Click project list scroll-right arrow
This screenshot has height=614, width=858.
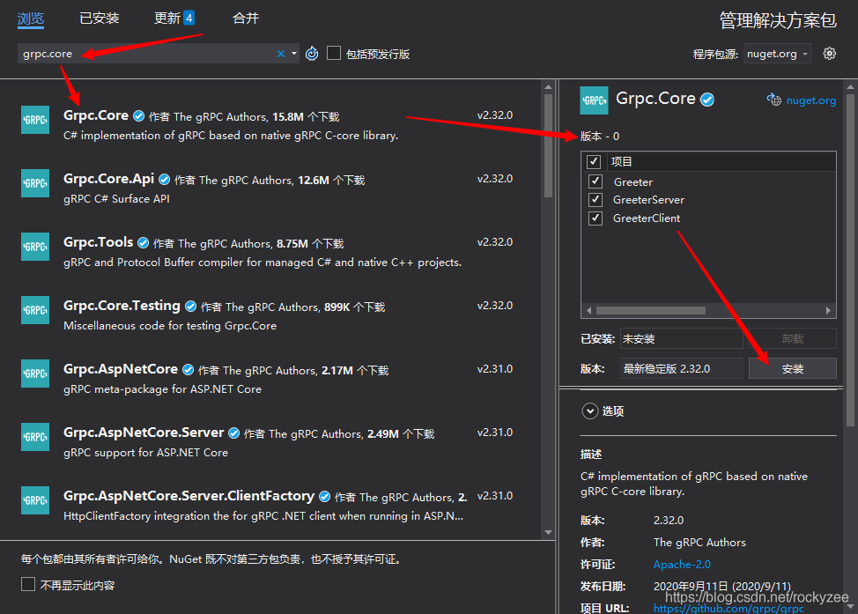click(828, 310)
